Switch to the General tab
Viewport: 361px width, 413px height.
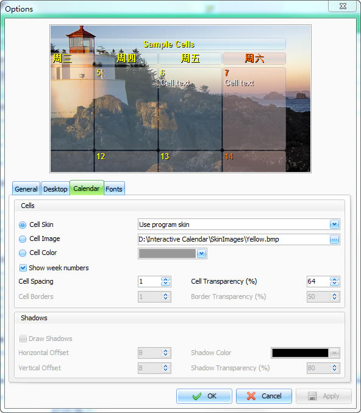tap(26, 189)
